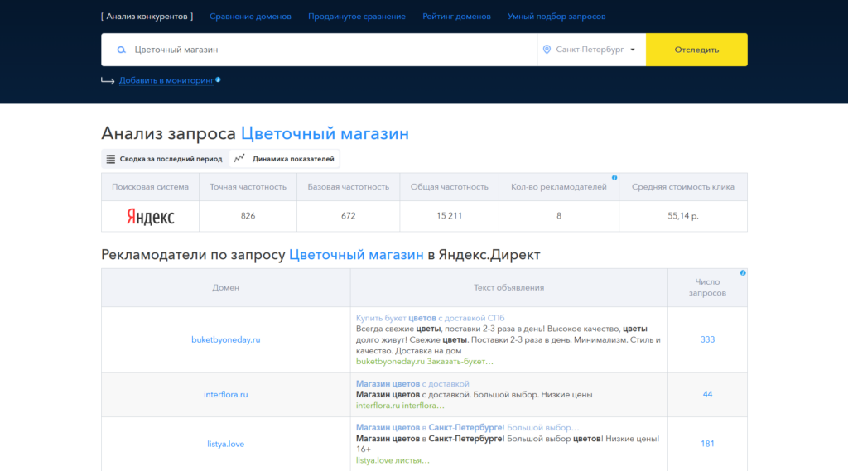Click the search field containing Цветочный магазин
Screen dimensions: 848x471
(319, 50)
